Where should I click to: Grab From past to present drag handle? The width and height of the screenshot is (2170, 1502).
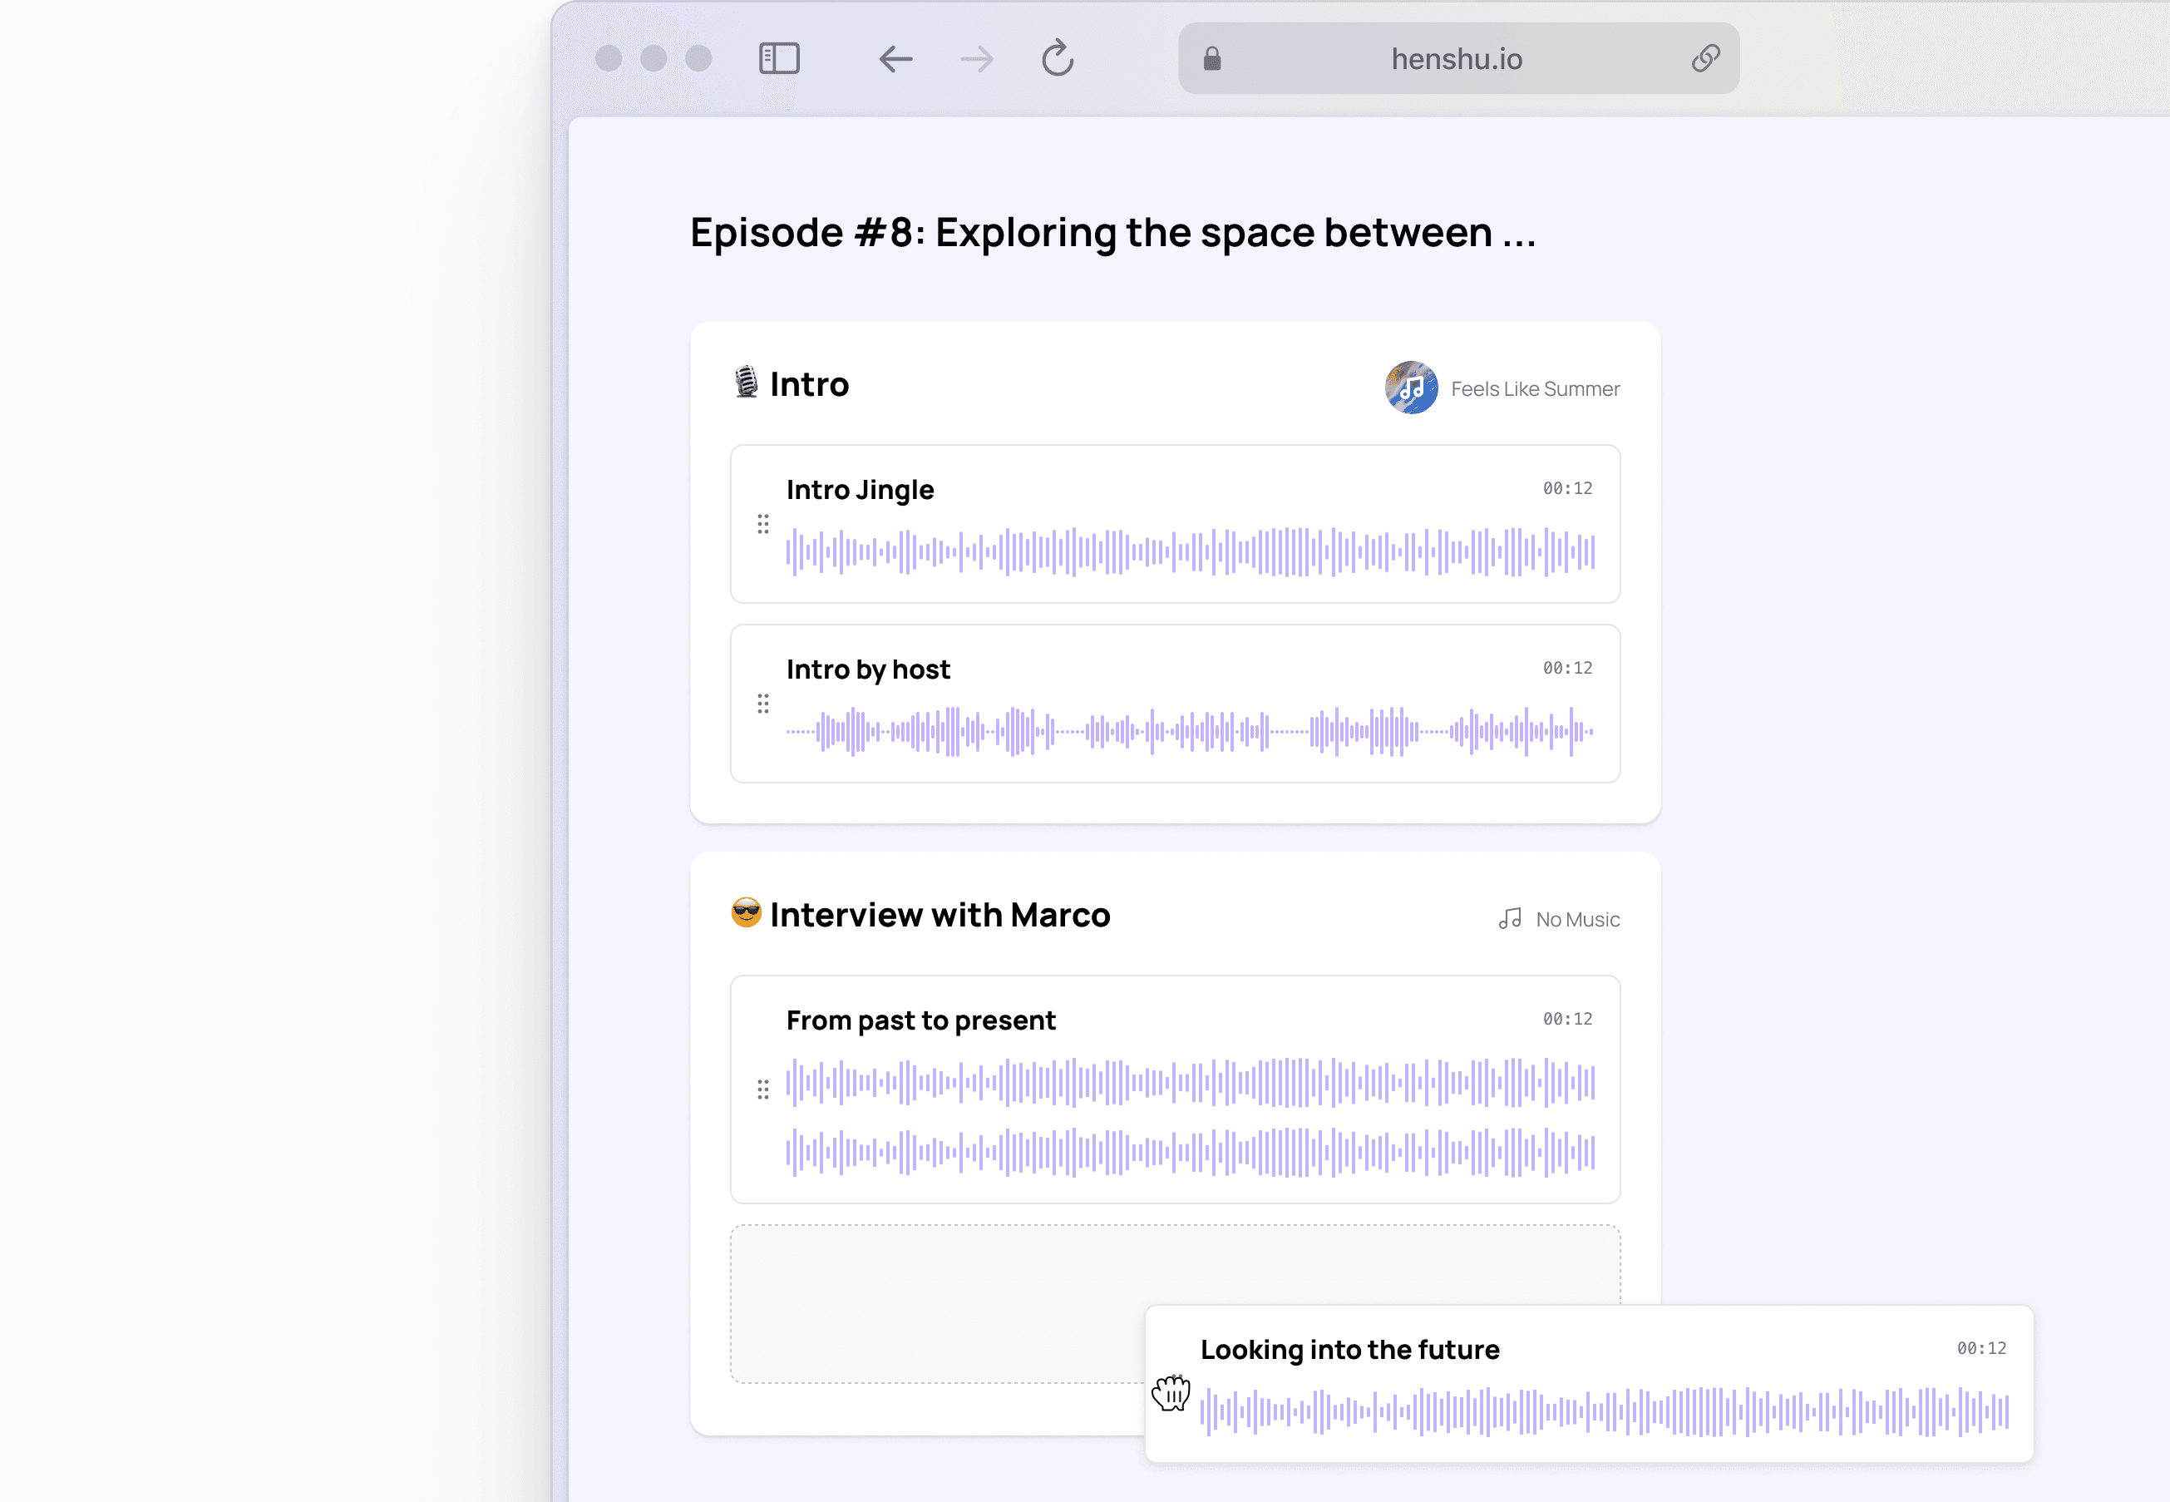coord(763,1089)
